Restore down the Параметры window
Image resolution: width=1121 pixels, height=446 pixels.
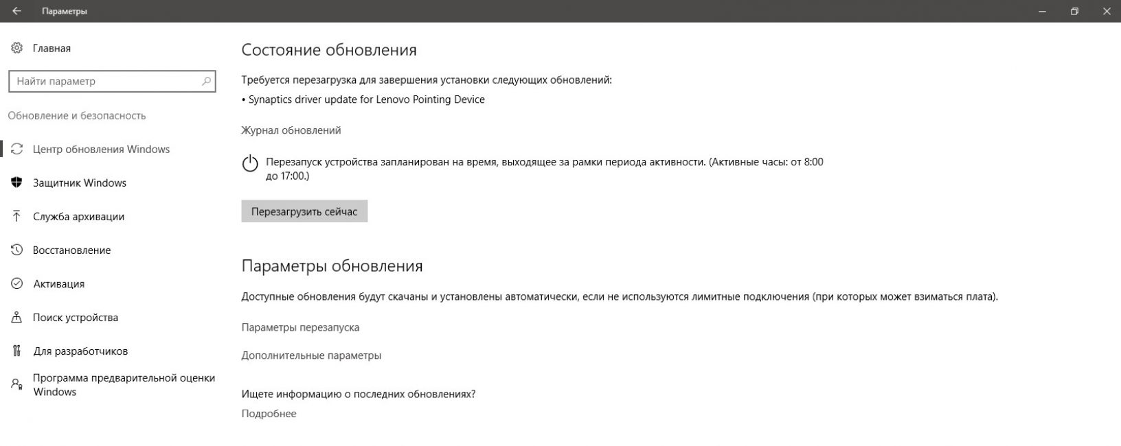1074,11
